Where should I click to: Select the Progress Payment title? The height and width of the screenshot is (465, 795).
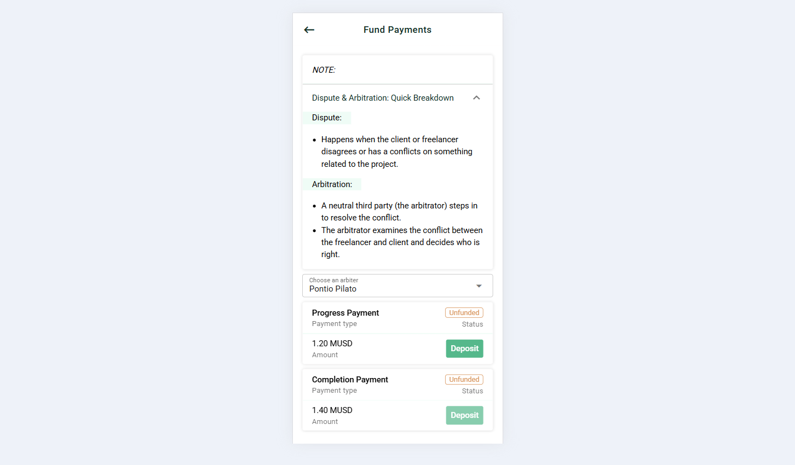(345, 313)
